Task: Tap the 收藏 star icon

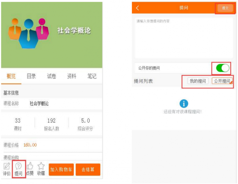Action: coord(41,167)
